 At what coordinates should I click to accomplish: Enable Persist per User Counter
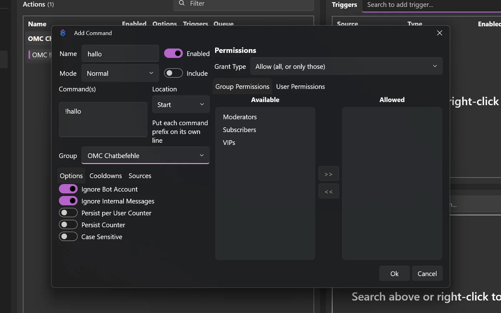[68, 213]
